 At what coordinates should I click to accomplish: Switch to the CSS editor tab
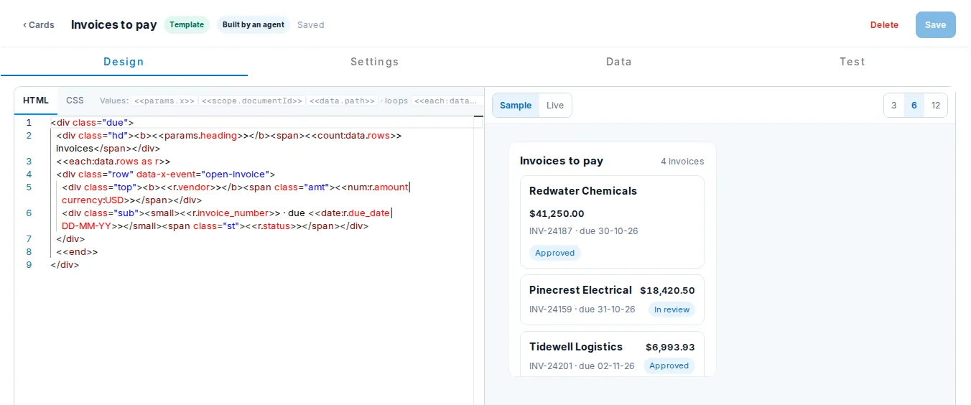75,101
